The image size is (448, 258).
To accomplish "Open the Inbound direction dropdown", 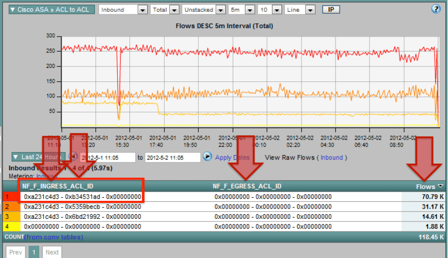I will click(123, 10).
